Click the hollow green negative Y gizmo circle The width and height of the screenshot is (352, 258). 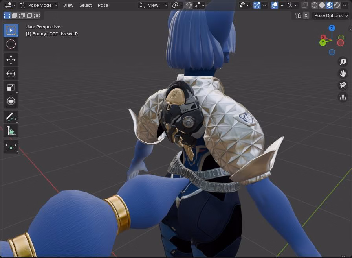coord(341,37)
